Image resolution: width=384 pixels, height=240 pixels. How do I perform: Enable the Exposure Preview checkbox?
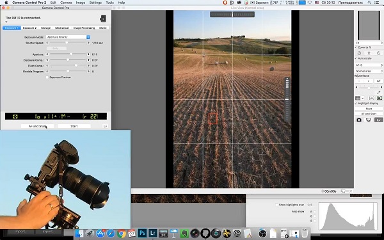[47, 77]
